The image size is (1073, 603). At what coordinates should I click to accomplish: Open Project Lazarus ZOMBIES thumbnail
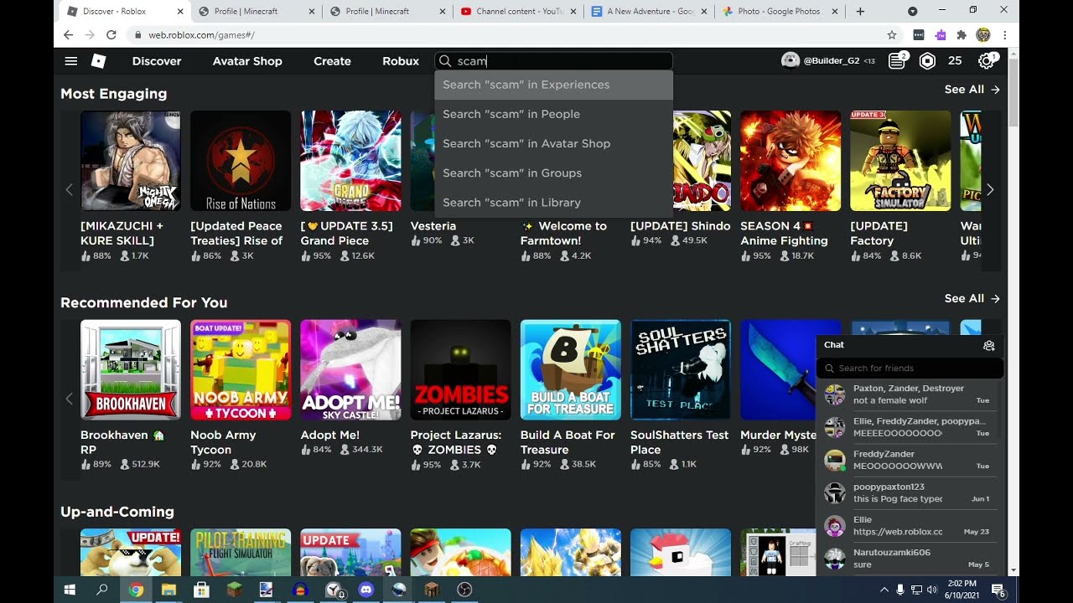[x=460, y=369]
